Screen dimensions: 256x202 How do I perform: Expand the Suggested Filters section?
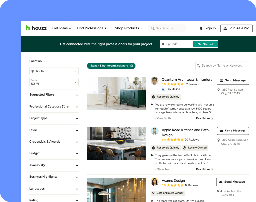pyautogui.click(x=54, y=95)
